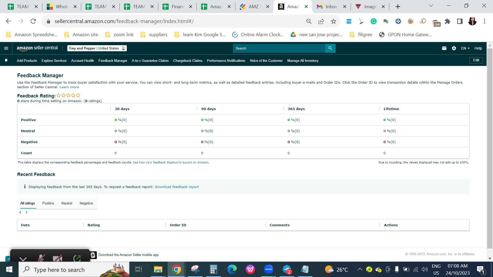
Task: Bookmark this page with the star icon
Action: [334, 21]
